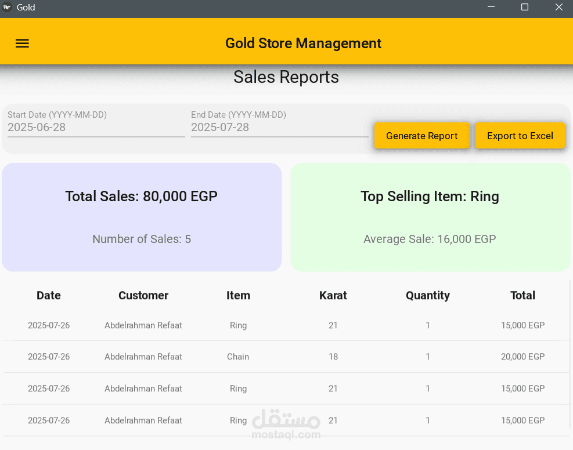Click the Karat column header
Image resolution: width=573 pixels, height=450 pixels.
click(333, 295)
